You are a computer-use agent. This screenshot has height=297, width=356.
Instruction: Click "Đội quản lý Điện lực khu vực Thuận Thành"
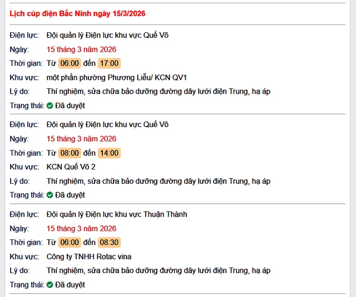[x=117, y=214]
